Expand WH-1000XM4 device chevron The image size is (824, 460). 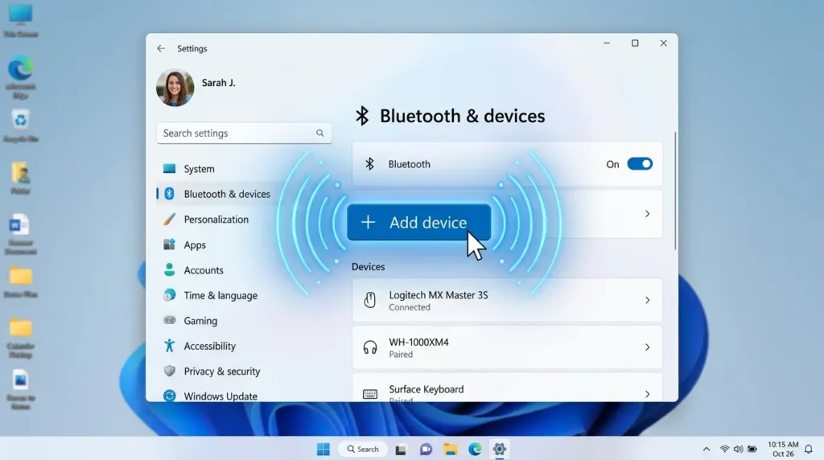pos(648,347)
